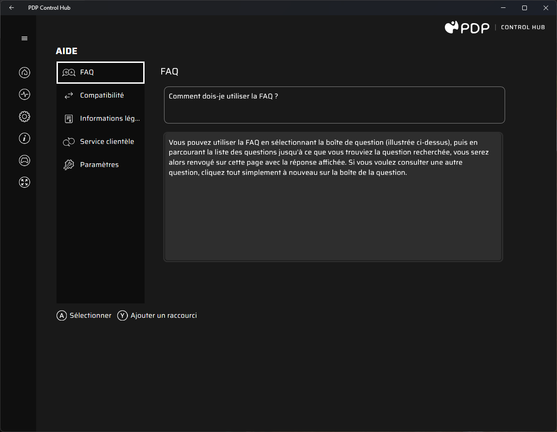Close the PDP Control Hub window
Image resolution: width=557 pixels, height=432 pixels.
pos(546,8)
